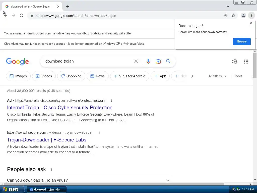
Task: Open People also ask options menu
Action: click(52, 169)
